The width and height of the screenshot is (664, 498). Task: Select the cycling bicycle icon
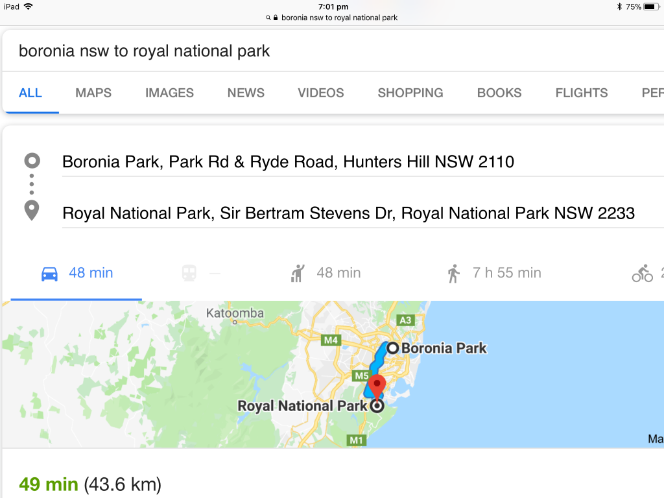[x=642, y=273]
